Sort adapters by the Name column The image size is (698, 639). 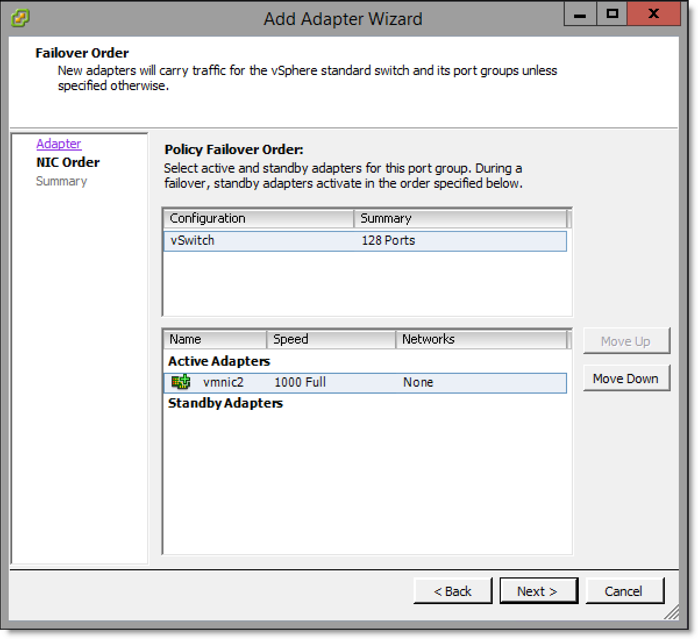point(214,340)
